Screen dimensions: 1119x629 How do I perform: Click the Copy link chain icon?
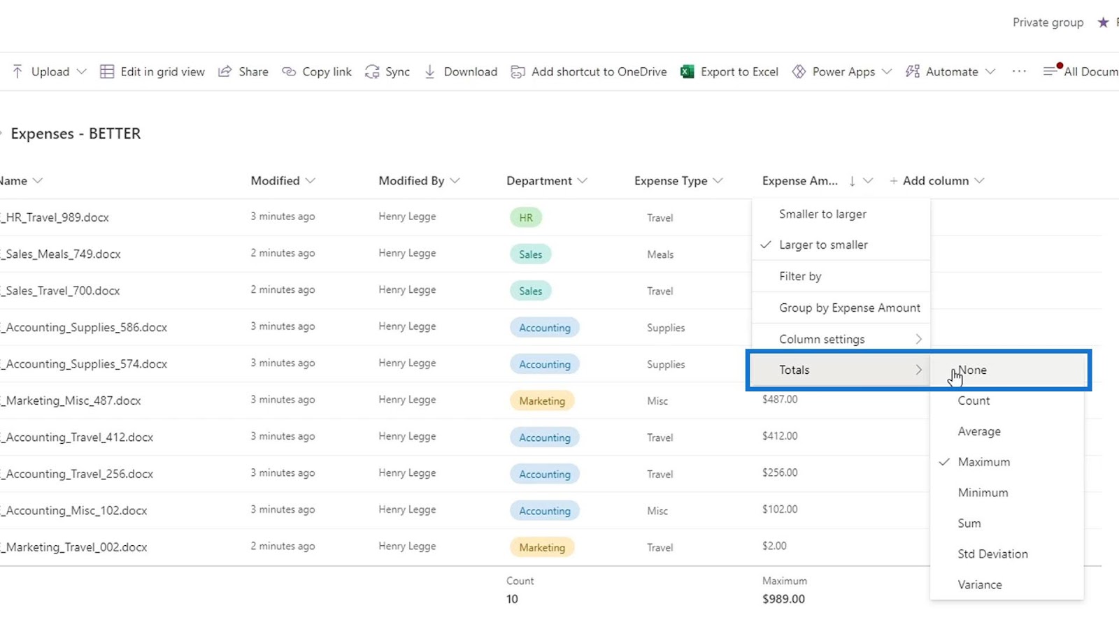[x=289, y=71]
